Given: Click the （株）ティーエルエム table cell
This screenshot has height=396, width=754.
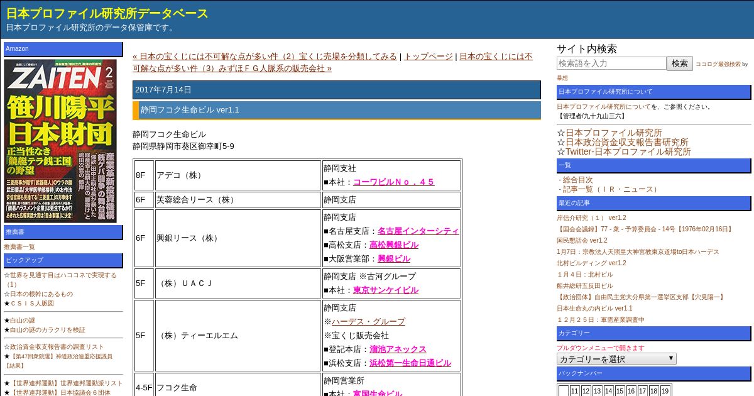Looking at the screenshot, I should [238, 336].
